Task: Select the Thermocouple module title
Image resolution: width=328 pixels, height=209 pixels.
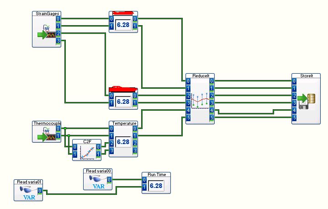Action: pos(47,123)
